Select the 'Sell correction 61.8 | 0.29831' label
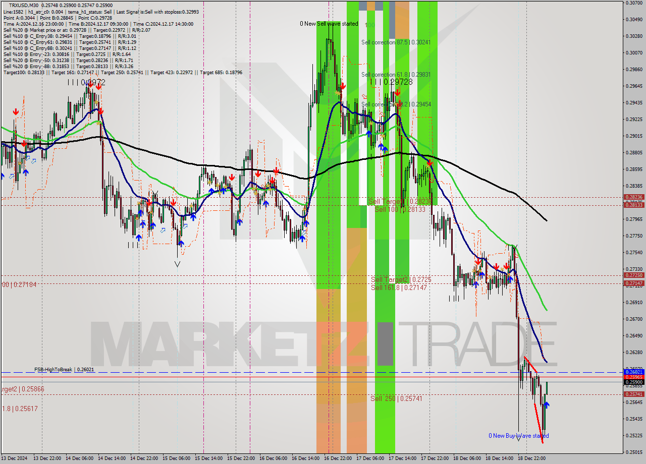Viewport: 646px width, 464px height. 396,74
